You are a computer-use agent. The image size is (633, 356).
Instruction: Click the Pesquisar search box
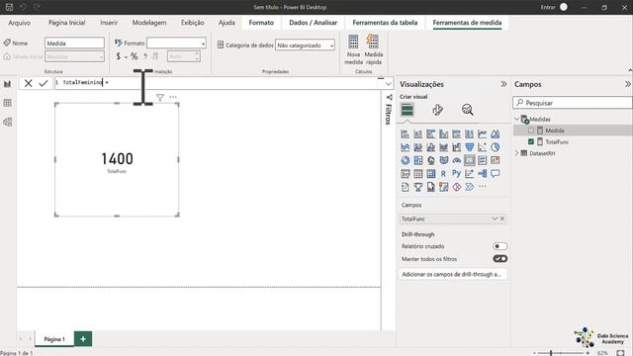[572, 103]
